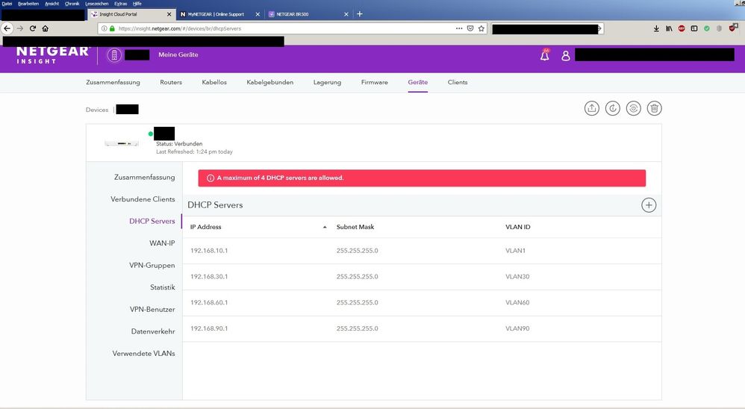The height and width of the screenshot is (409, 745).
Task: Click the circular refresh/reset device icon
Action: click(633, 108)
